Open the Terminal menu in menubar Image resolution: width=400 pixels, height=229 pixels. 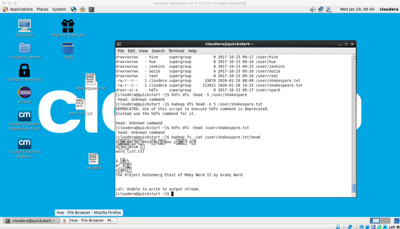(176, 51)
